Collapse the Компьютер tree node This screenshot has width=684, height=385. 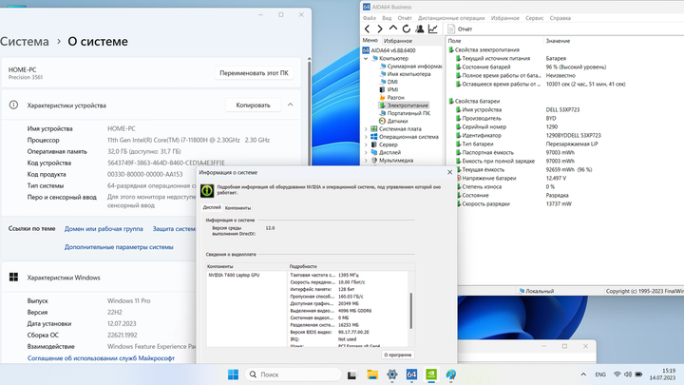(x=366, y=59)
